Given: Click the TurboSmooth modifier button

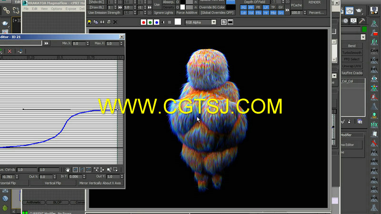Looking at the screenshot, I should [352, 53].
